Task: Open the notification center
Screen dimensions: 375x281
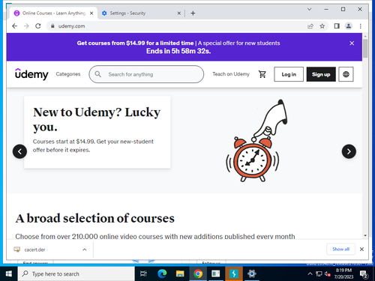Action: 364,274
